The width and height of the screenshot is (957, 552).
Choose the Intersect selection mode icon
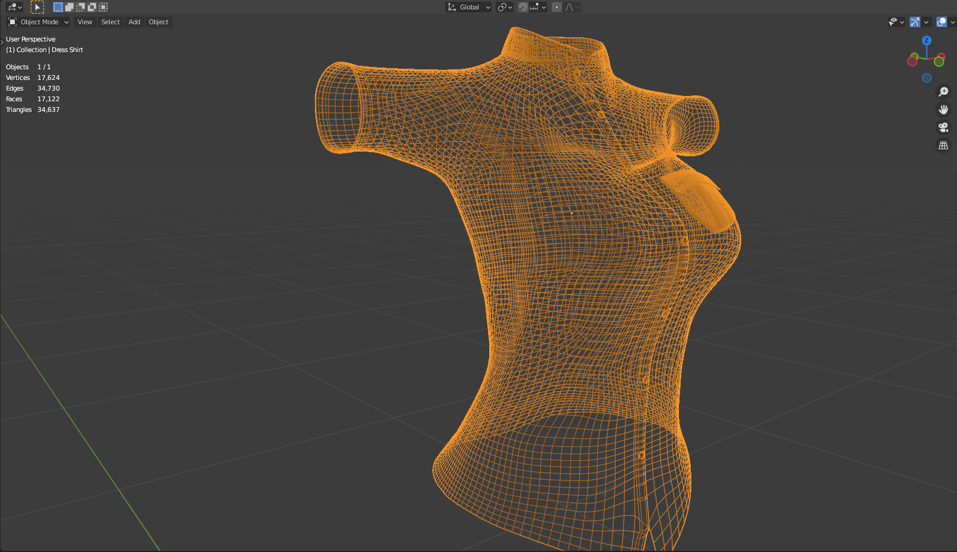point(103,7)
